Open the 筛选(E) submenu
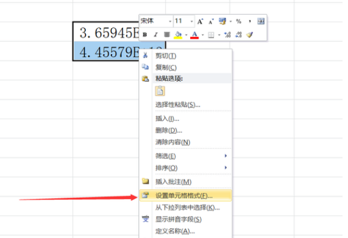The image size is (348, 238). point(185,156)
